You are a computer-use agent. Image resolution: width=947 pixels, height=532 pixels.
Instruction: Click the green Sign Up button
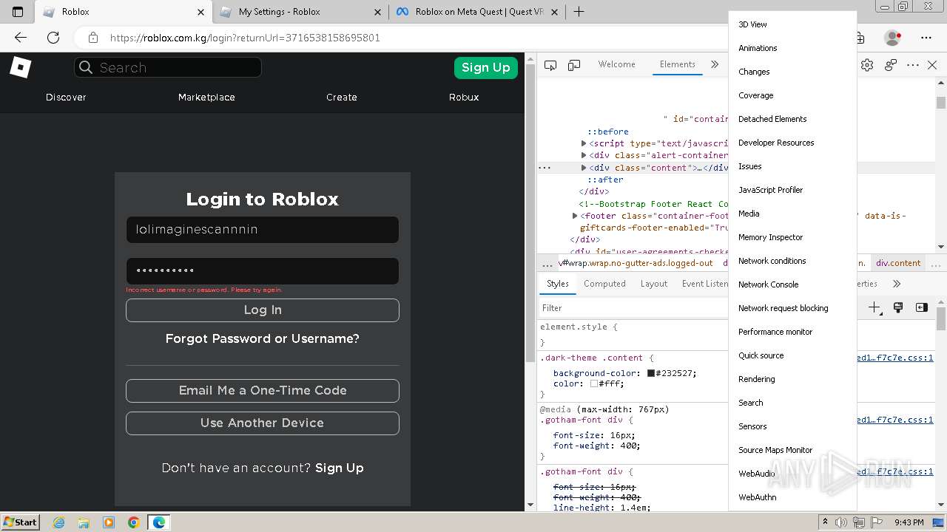pyautogui.click(x=485, y=67)
